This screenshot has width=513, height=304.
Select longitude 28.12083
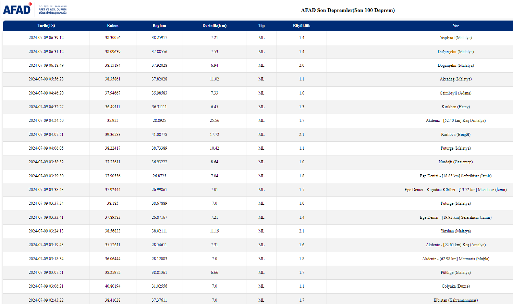(x=159, y=259)
